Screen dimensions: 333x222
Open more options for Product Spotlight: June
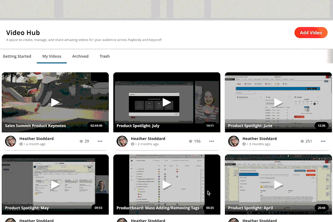tap(323, 141)
